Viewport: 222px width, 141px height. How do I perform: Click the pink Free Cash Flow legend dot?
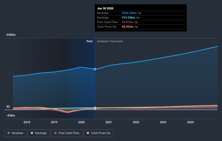[55, 133]
